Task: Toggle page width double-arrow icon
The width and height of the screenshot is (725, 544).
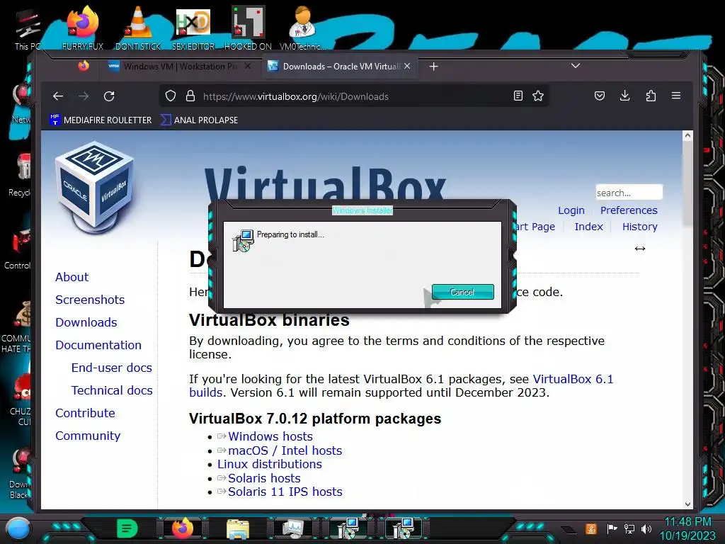Action: pyautogui.click(x=640, y=249)
